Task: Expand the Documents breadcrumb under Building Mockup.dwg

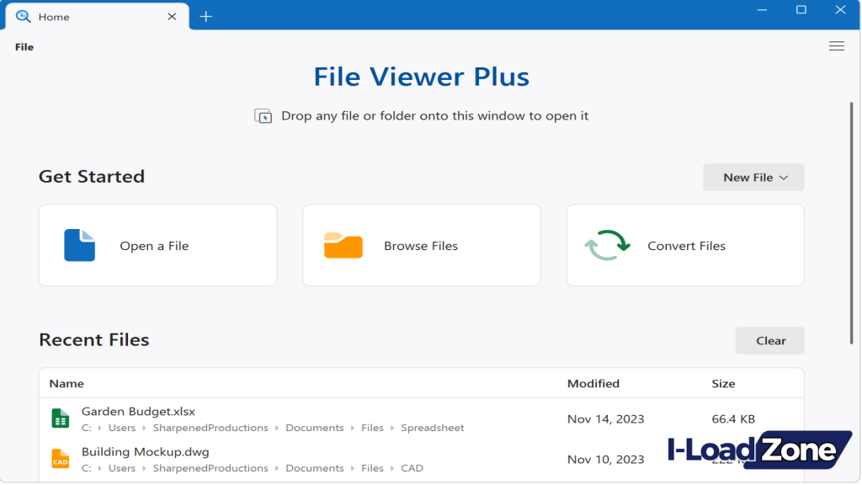Action: (x=315, y=468)
